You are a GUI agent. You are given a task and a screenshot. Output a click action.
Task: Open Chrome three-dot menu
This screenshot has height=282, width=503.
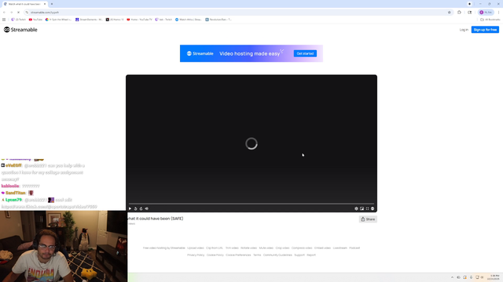[498, 13]
